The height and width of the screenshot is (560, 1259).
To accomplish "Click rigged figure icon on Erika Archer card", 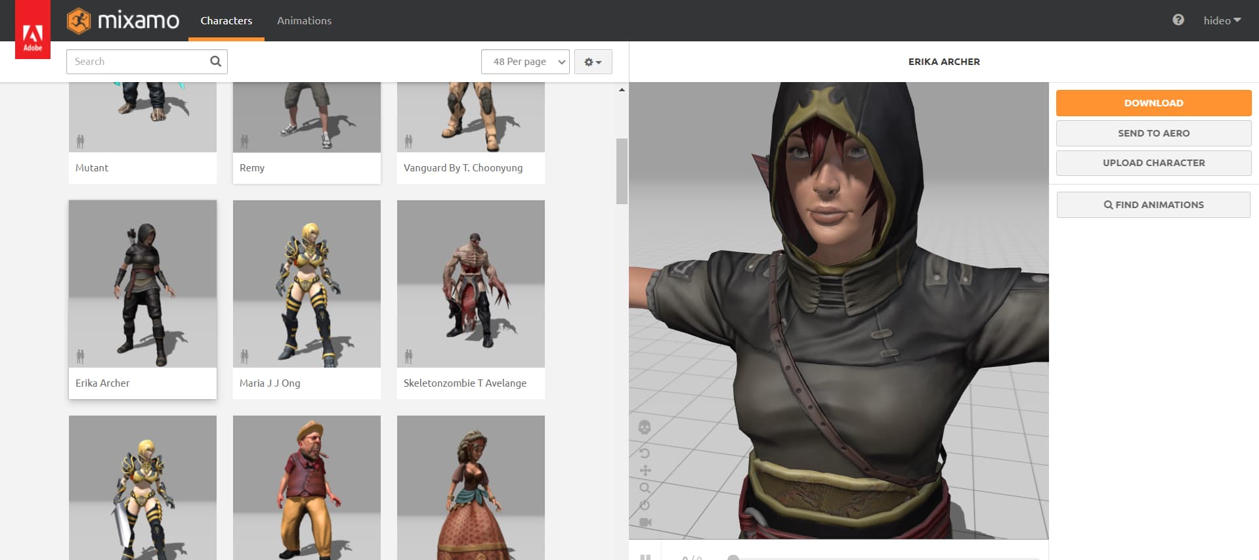I will pos(80,356).
